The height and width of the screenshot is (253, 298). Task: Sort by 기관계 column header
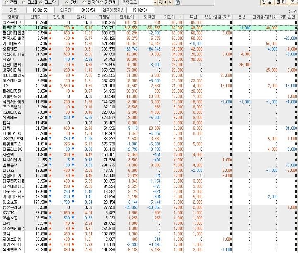click(x=172, y=17)
